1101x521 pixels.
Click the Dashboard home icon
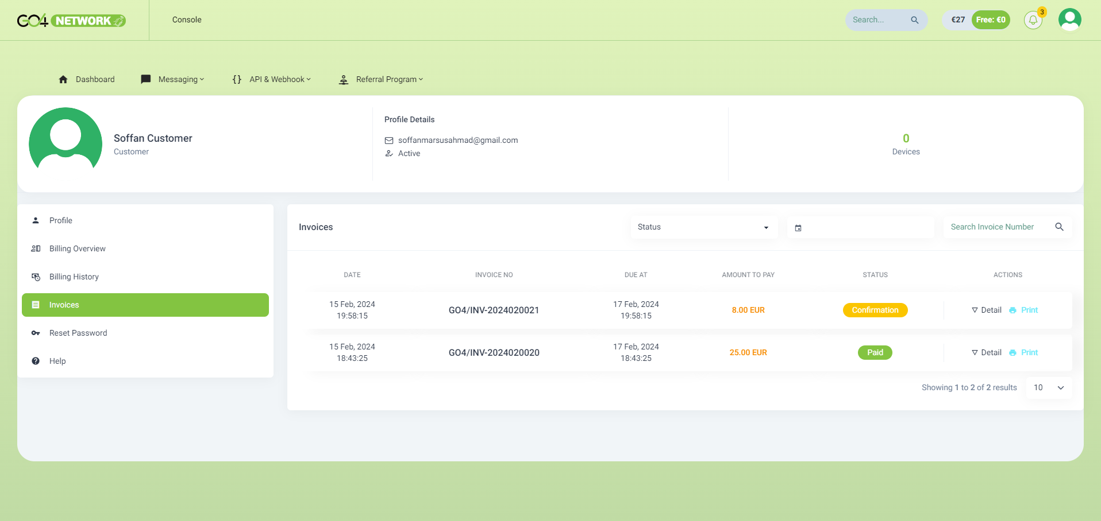[63, 79]
